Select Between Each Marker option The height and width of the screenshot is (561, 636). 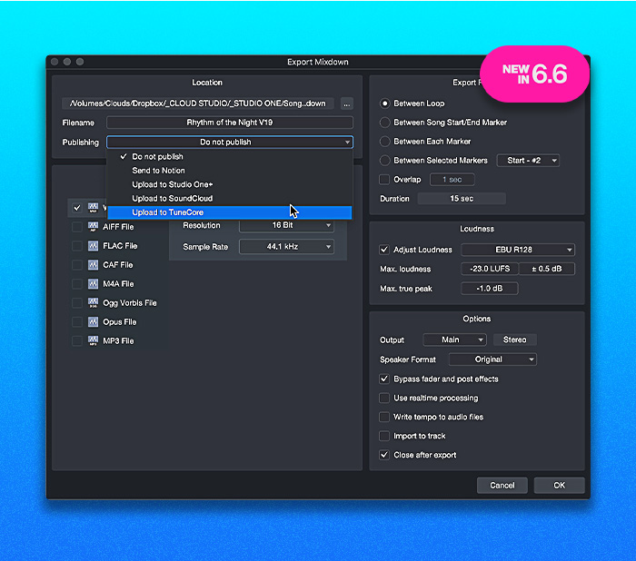point(384,142)
